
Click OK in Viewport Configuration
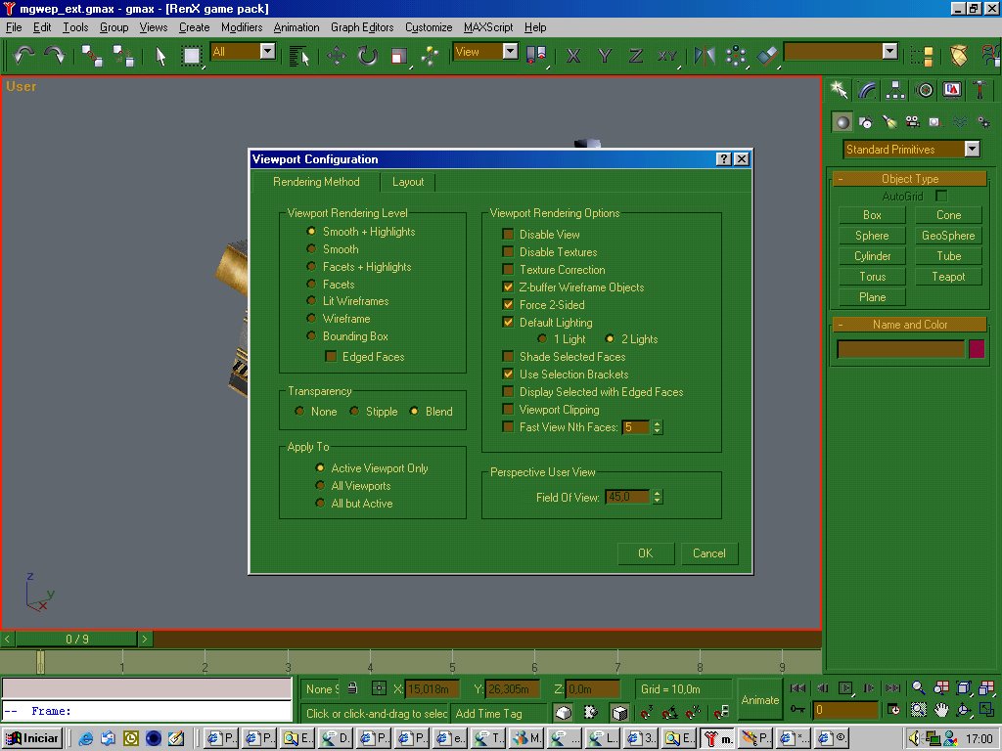tap(646, 553)
